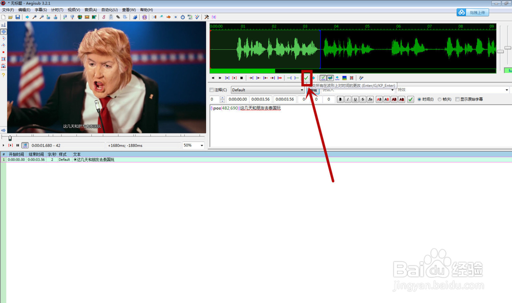Play last 500ms of selection (red bar arrow)
Screen dimensions: 512x303
coord(273,78)
